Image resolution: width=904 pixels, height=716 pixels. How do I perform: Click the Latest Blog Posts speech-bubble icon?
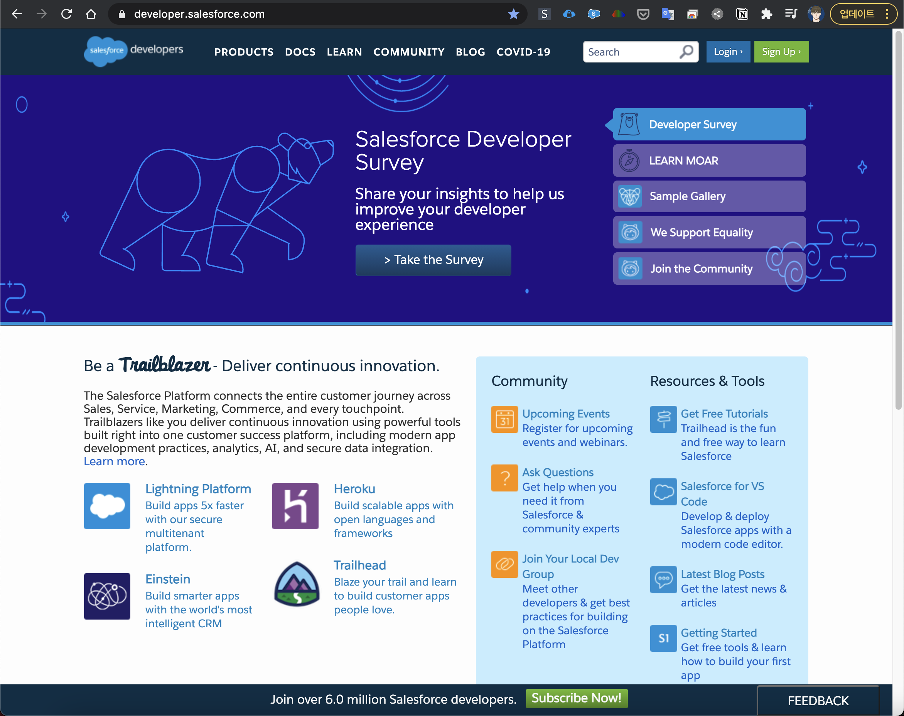(x=663, y=580)
